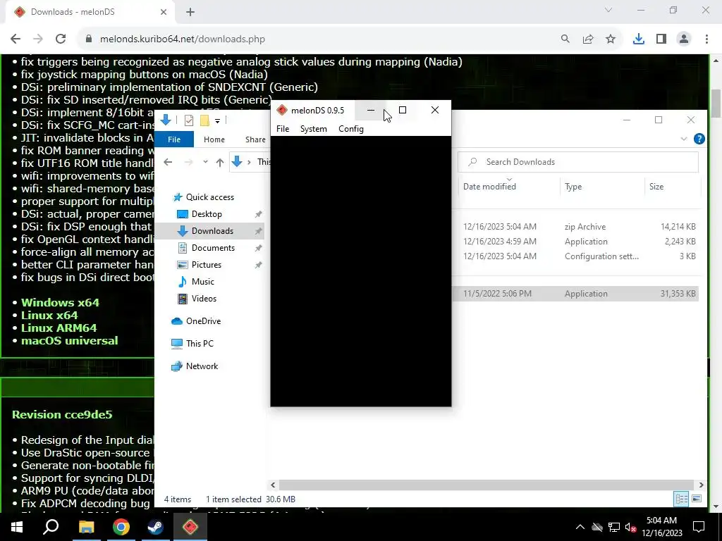Click Explorer up-one-level arrow
This screenshot has width=722, height=541.
tap(220, 162)
